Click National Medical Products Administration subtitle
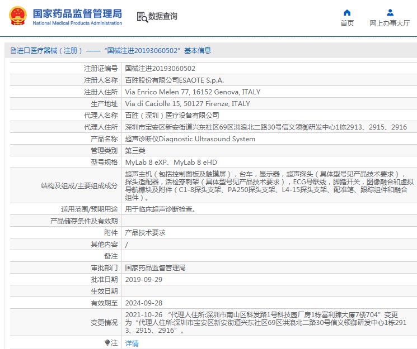This screenshot has width=417, height=349. pyautogui.click(x=77, y=23)
